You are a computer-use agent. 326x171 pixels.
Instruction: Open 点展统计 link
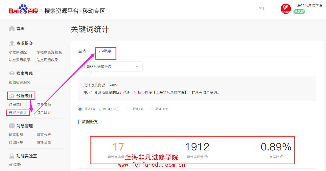(16, 105)
